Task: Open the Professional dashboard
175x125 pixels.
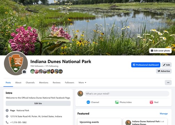Action: pos(146,65)
